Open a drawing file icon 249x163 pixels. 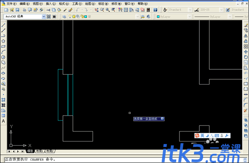click(x=12, y=10)
